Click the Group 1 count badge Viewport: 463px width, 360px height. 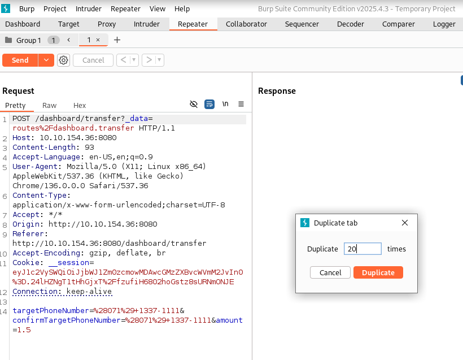54,40
